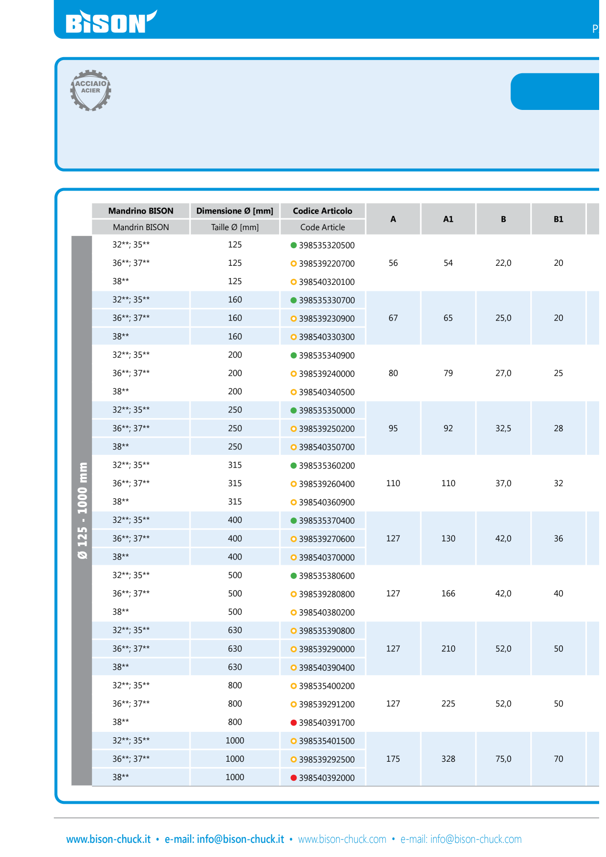Click the green dot beside 398535350000
The height and width of the screenshot is (857, 606).
point(294,410)
